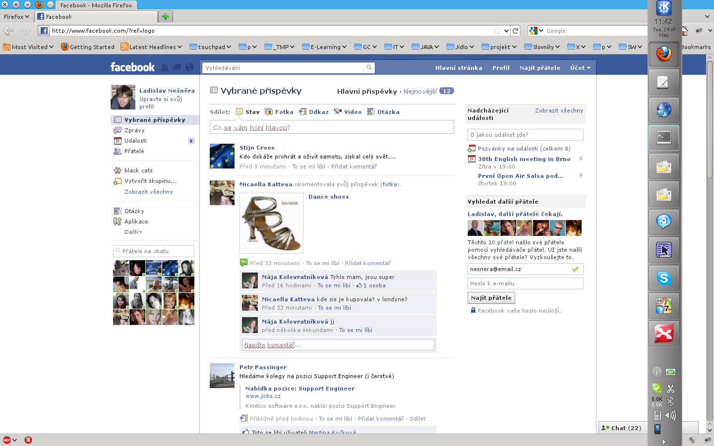Switch to Nejnovější posts feed
This screenshot has width=714, height=446.
pyautogui.click(x=420, y=91)
